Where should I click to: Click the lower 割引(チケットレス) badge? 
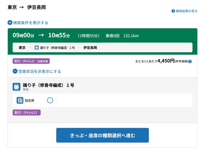pyautogui.click(x=27, y=113)
